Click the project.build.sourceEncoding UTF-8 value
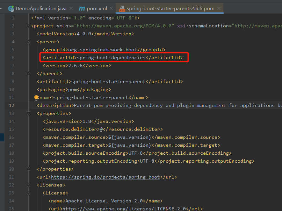282x211 pixels. point(135,153)
